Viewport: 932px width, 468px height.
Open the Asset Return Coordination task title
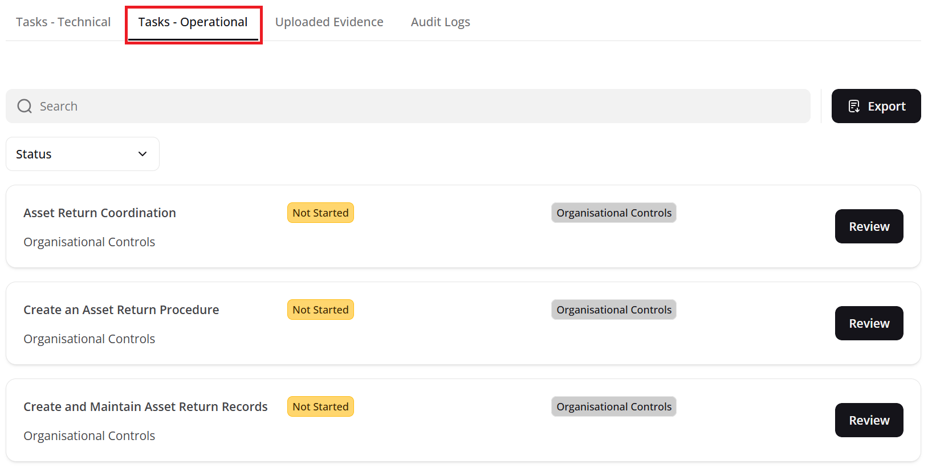coord(100,213)
